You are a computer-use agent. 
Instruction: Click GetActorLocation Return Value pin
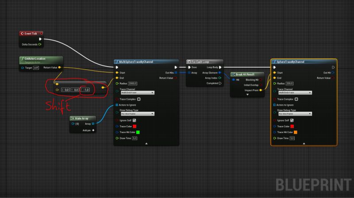tap(60, 68)
